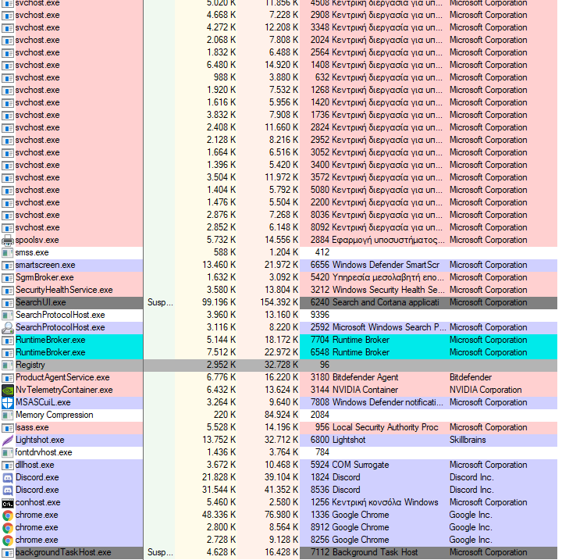Click the backgroundTaskHost.exe process icon

(8, 553)
